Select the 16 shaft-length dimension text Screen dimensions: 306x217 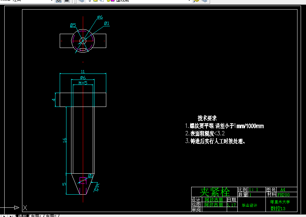tap(64, 140)
